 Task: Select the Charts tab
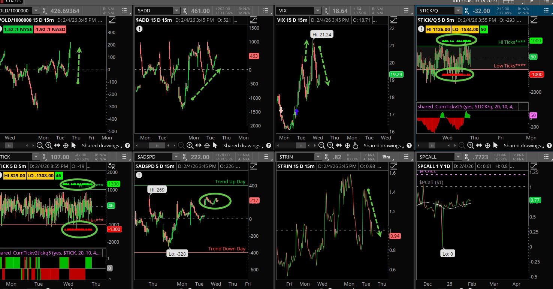13,1
